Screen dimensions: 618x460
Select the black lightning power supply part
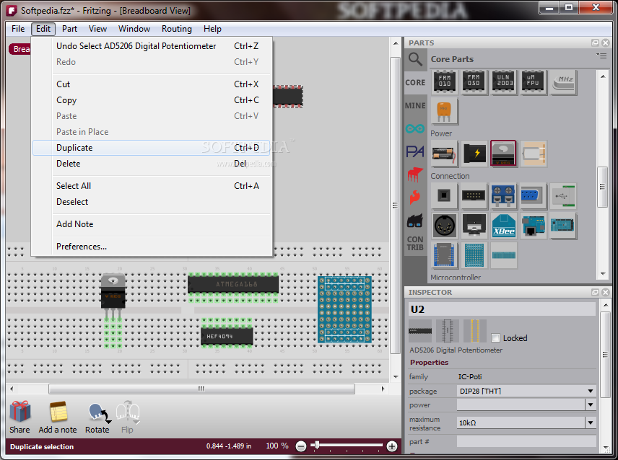point(474,154)
